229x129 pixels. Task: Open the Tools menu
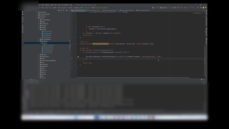point(59,5)
